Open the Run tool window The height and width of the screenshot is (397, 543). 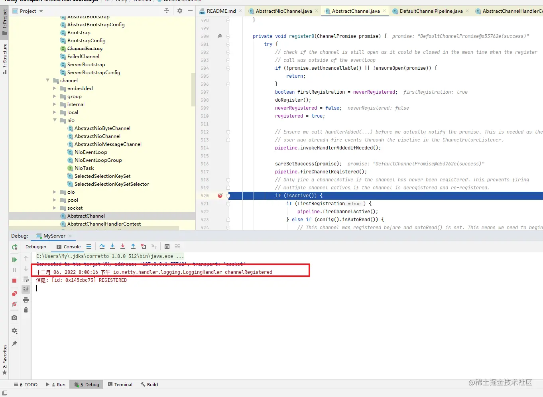tap(56, 385)
